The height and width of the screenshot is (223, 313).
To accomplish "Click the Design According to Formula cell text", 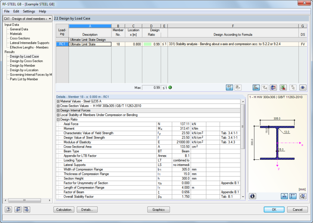I will [x=225, y=44].
